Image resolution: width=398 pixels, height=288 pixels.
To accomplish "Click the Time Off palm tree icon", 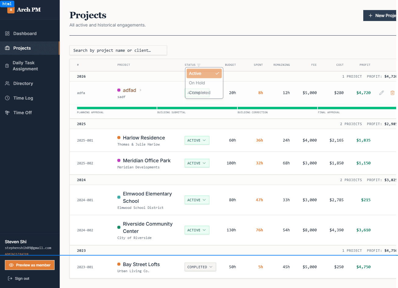I will click(7, 113).
